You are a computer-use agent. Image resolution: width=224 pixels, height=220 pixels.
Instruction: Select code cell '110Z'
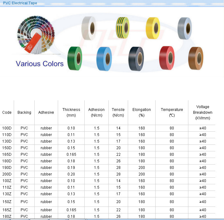coord(7,187)
